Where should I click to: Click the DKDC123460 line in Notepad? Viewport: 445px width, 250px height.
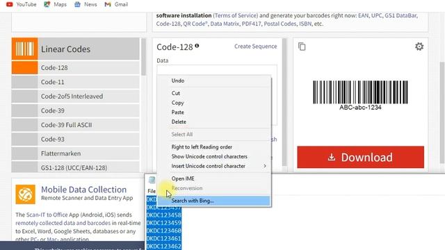164,231
